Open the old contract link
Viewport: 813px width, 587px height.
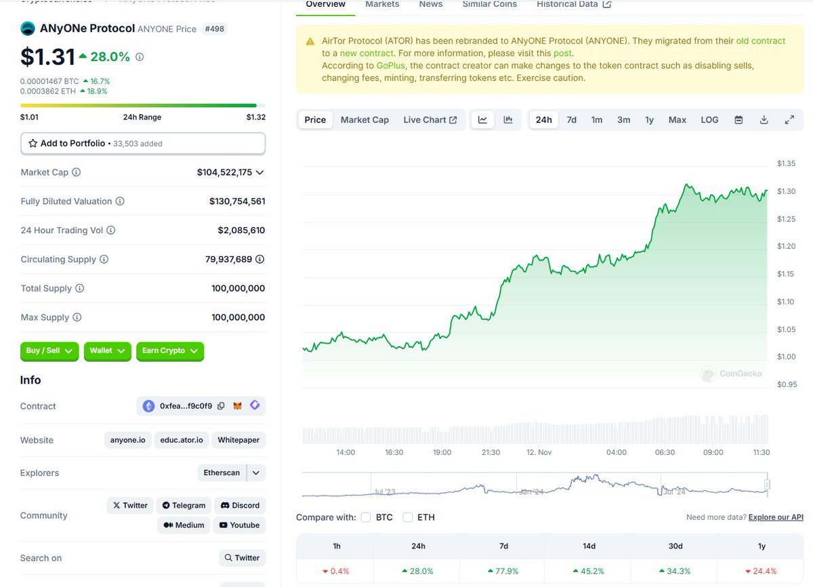761,41
